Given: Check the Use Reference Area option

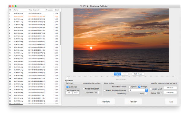Looking at the screenshot, I should tap(66, 90).
